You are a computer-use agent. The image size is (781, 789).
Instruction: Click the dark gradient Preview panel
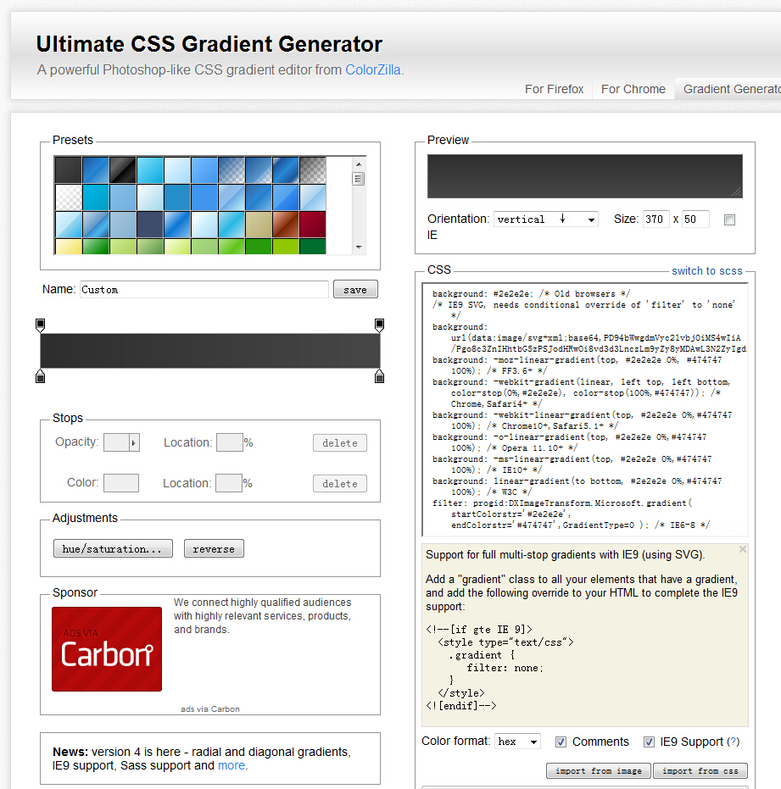pyautogui.click(x=584, y=176)
